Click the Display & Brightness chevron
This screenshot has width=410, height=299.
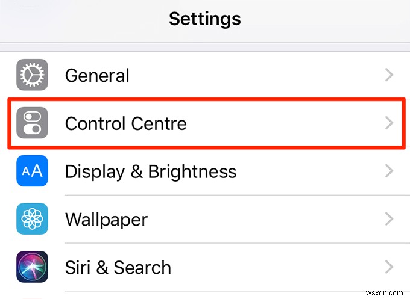[x=389, y=171]
